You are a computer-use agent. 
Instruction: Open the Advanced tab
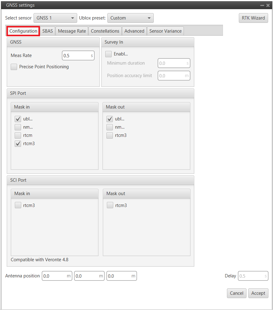pyautogui.click(x=134, y=31)
